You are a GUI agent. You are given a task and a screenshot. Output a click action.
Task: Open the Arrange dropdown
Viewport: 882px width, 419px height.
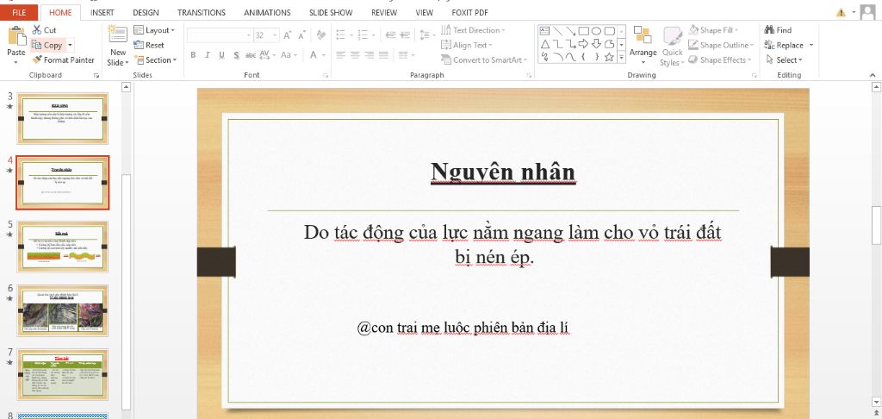643,47
